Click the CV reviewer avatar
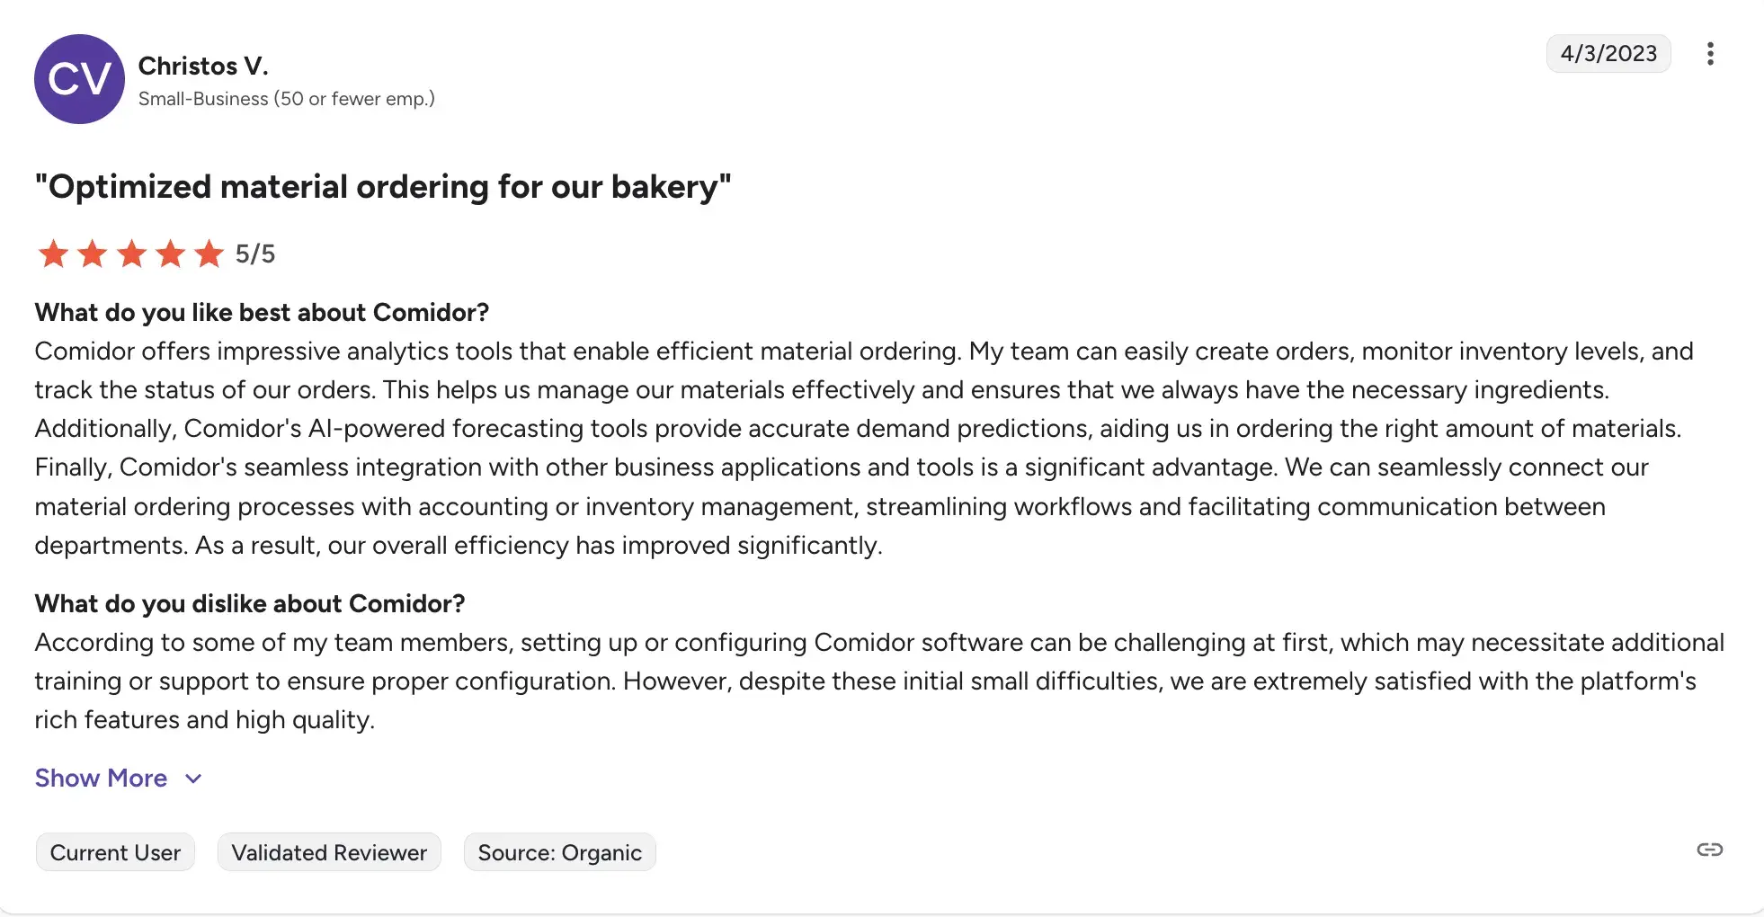1764x917 pixels. 79,79
